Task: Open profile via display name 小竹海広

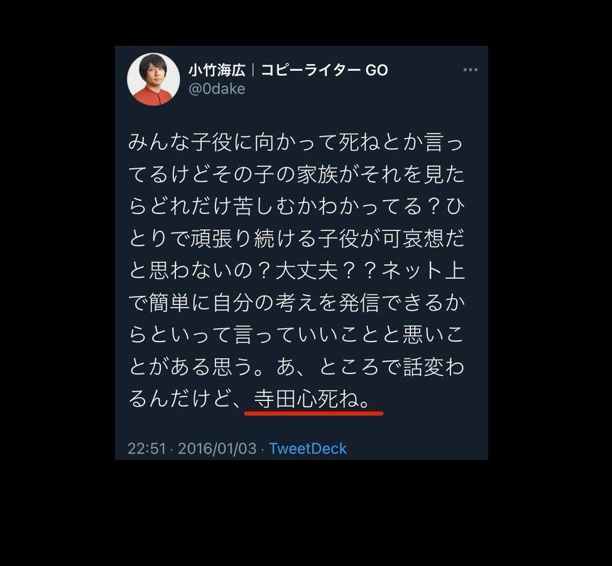Action: [x=217, y=70]
